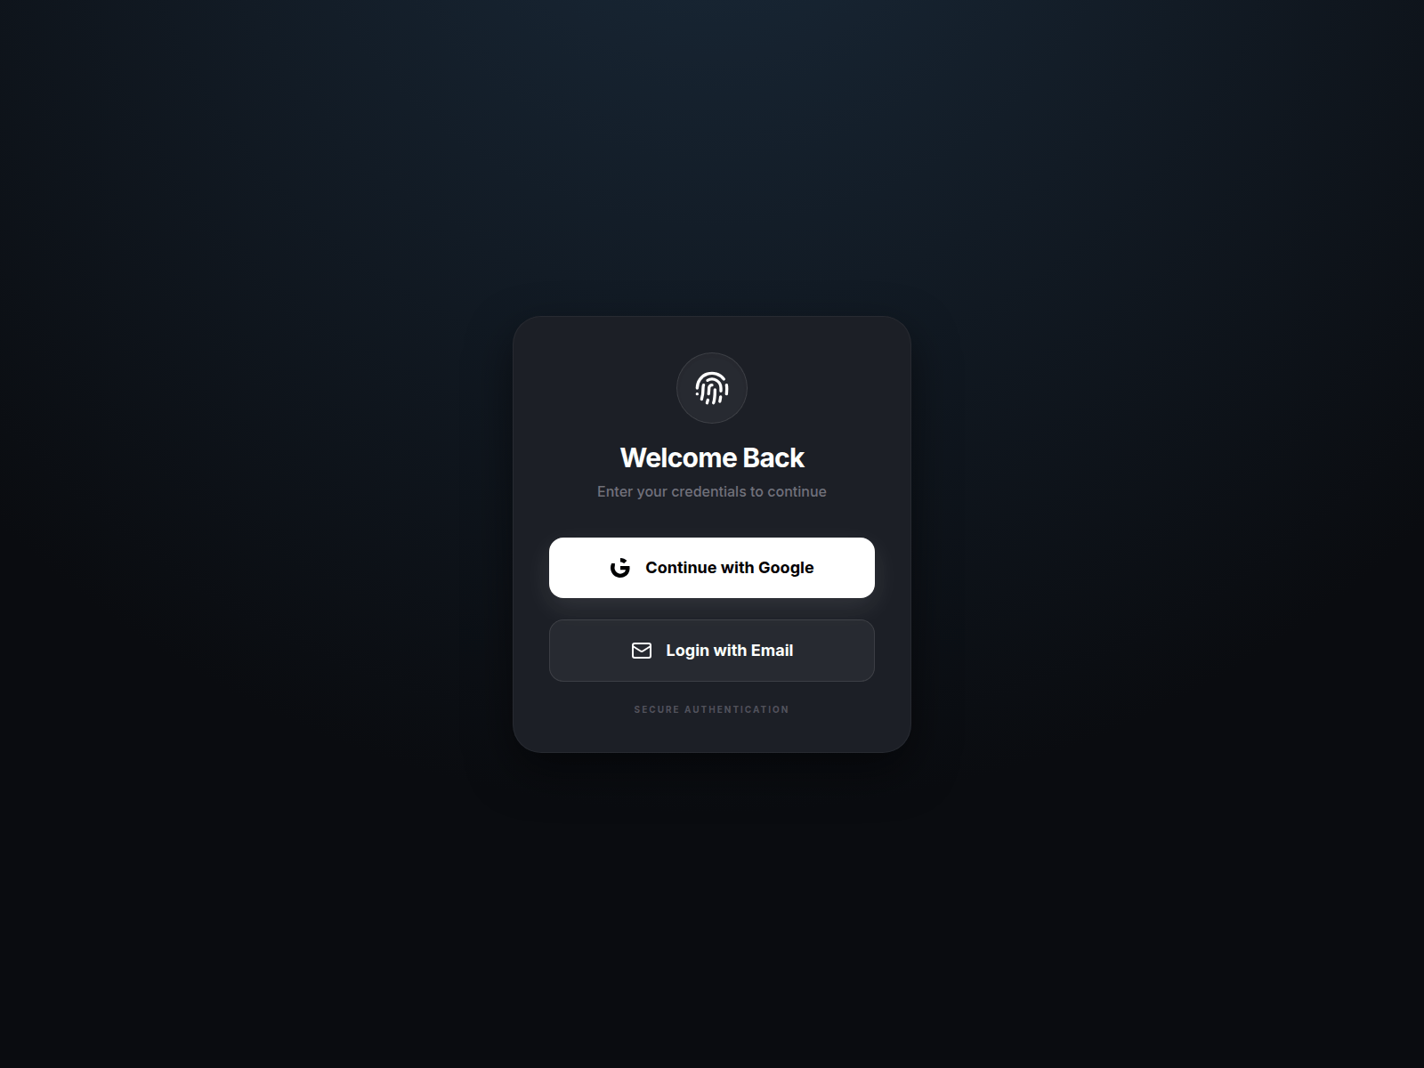Click the word "SECURE" in footer caption
This screenshot has height=1068, width=1424.
(x=657, y=709)
